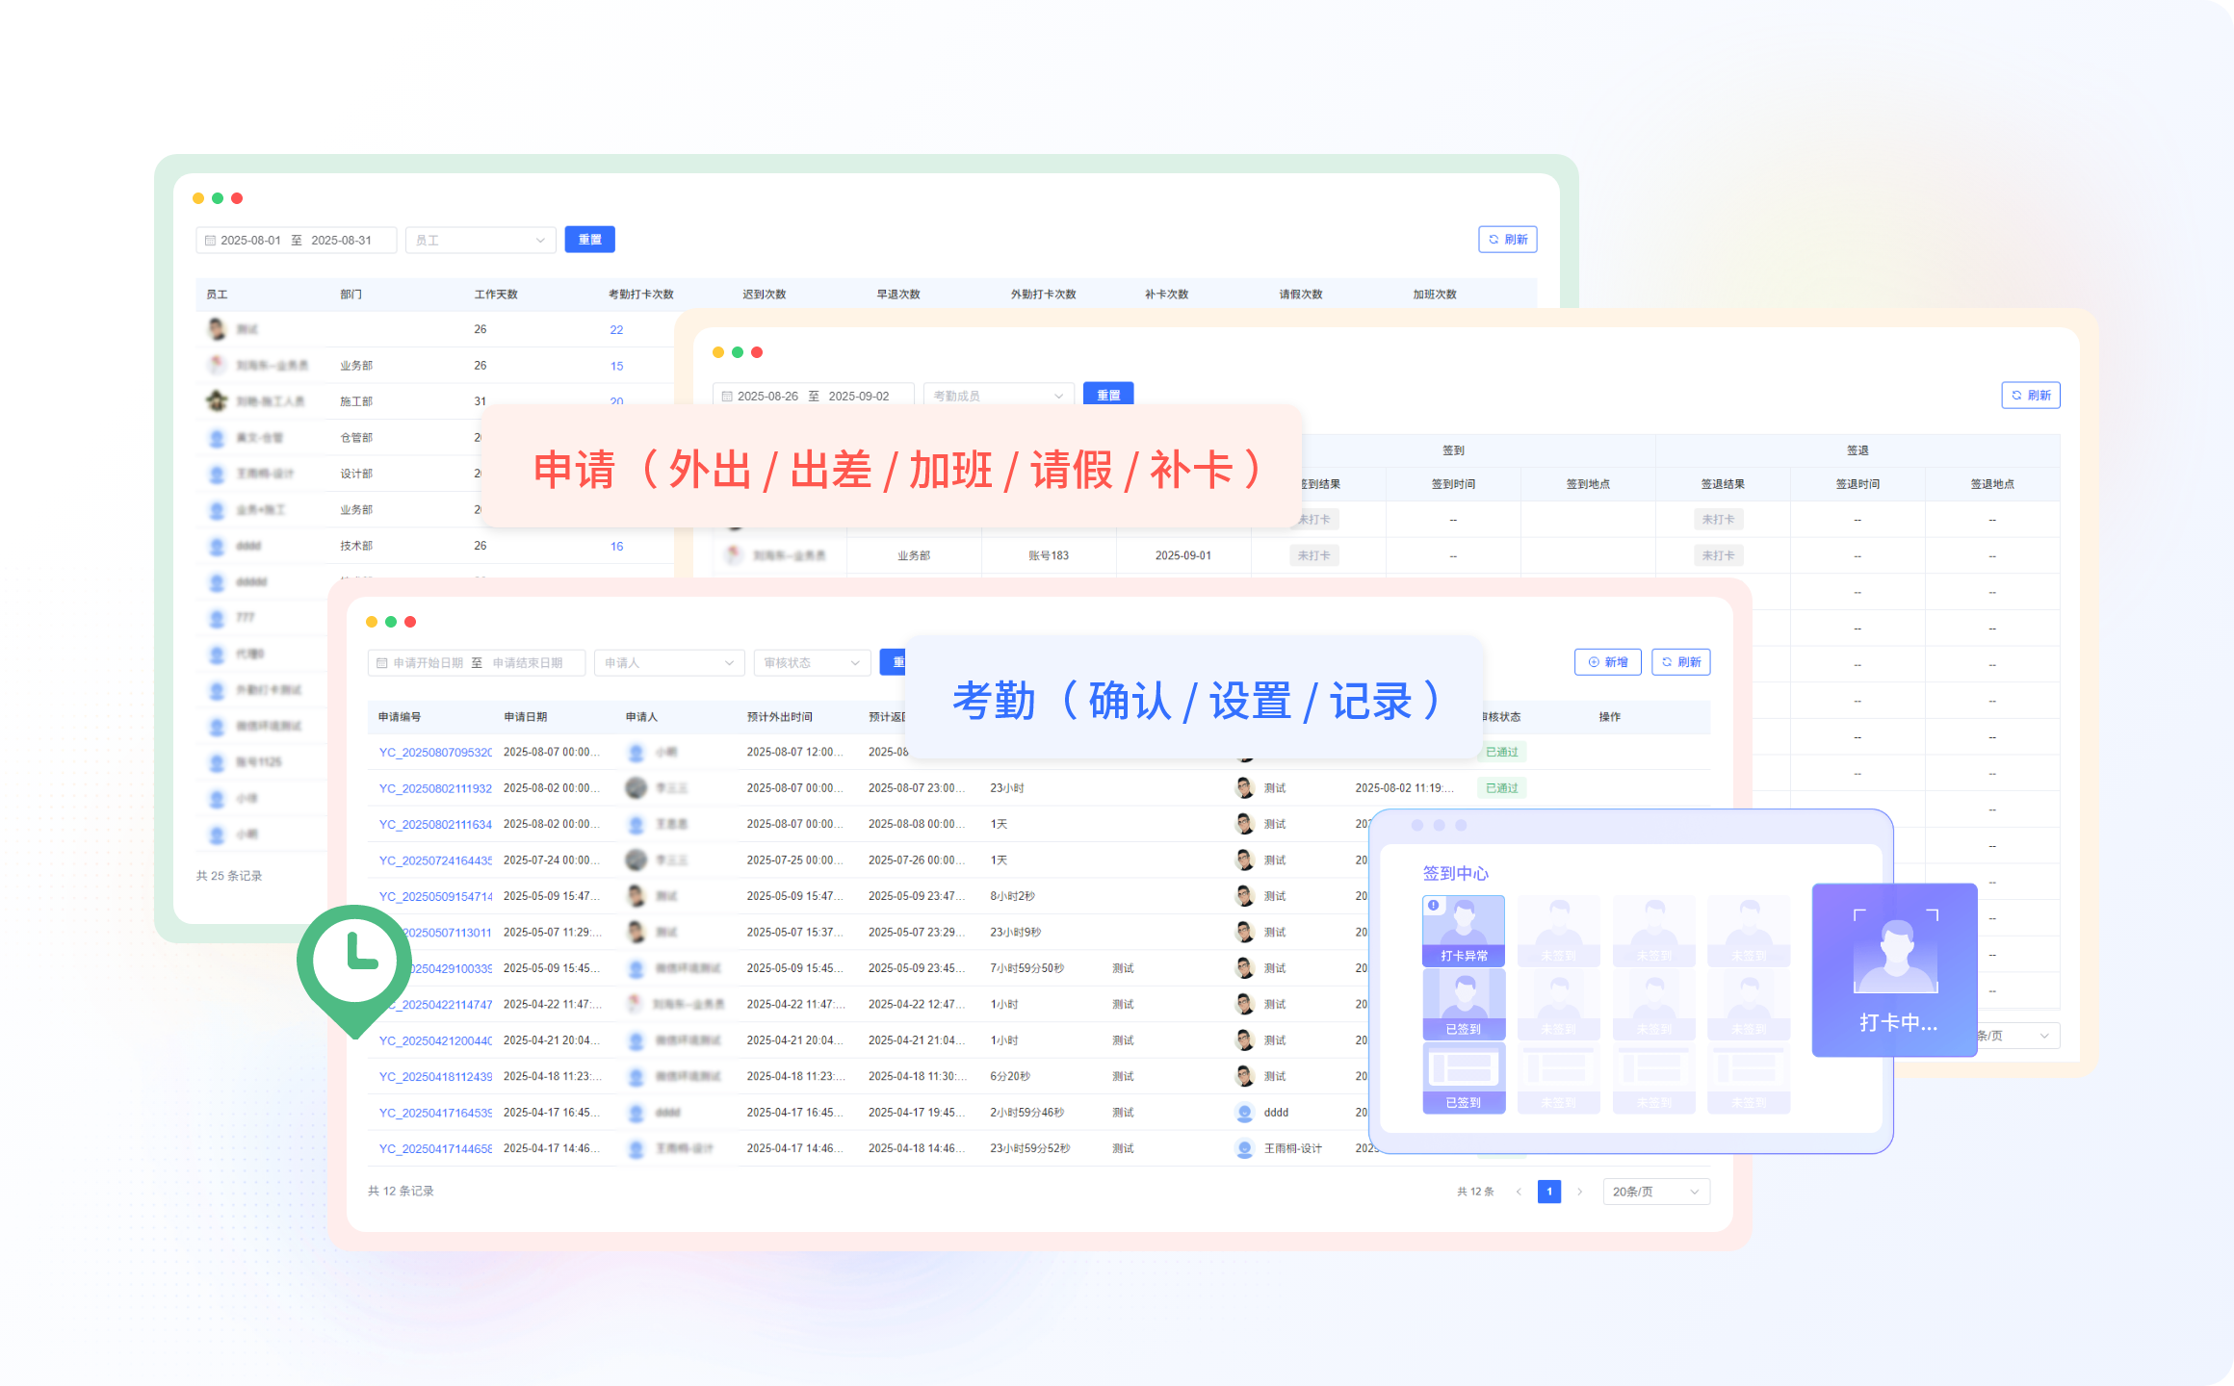The image size is (2234, 1386).
Task: Click calendar icon in 申请开始日期 field
Action: (382, 663)
